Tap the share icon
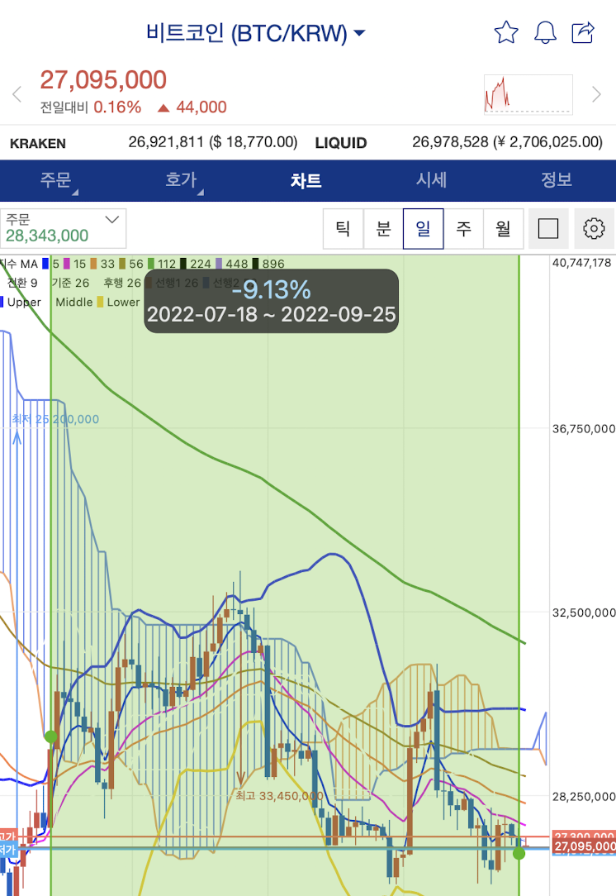Screen dimensions: 616x896 pyautogui.click(x=583, y=32)
